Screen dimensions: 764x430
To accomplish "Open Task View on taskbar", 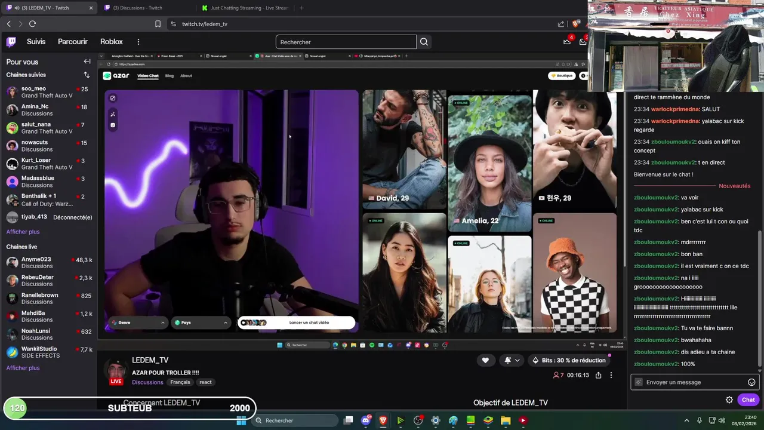I will click(349, 420).
